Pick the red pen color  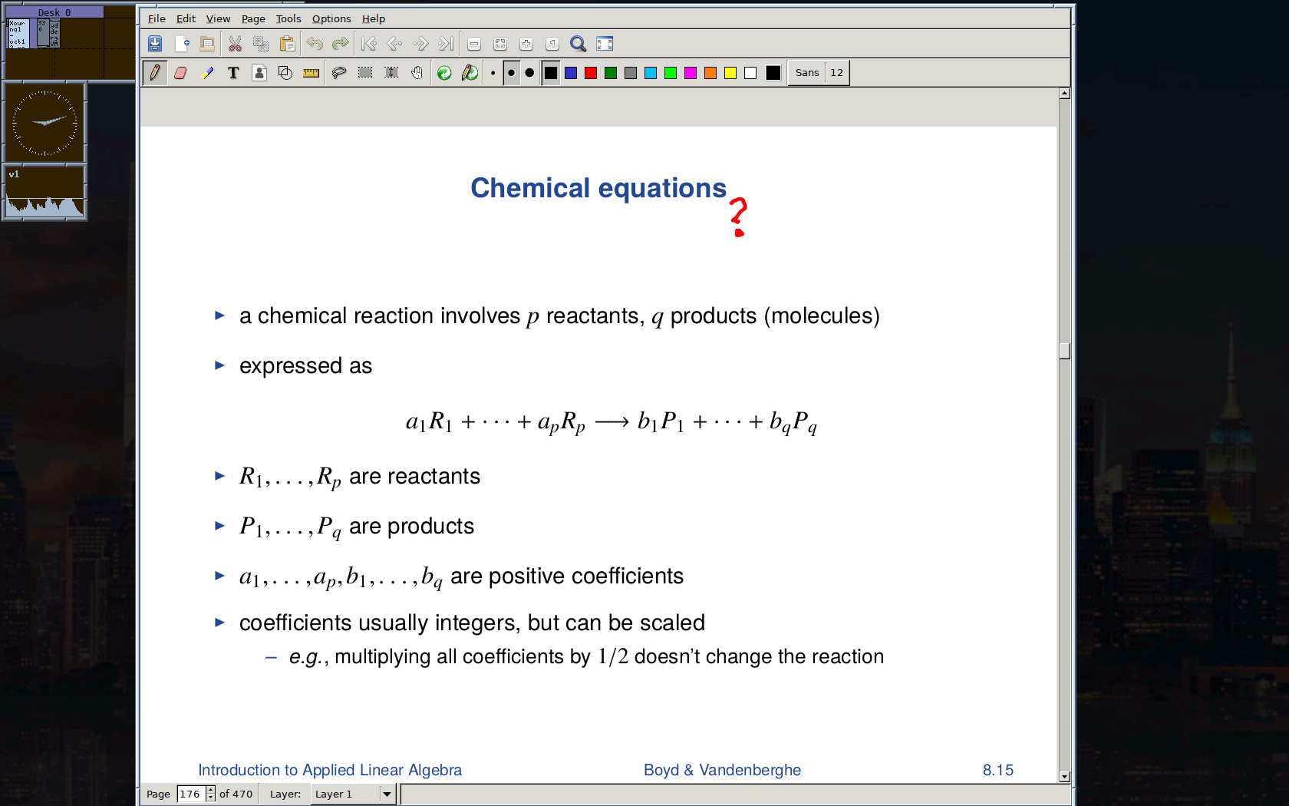[591, 73]
